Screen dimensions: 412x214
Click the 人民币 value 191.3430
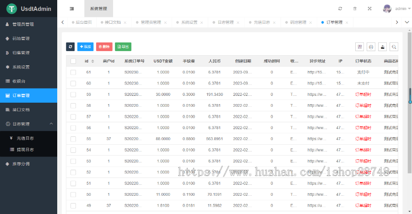pos(214,94)
